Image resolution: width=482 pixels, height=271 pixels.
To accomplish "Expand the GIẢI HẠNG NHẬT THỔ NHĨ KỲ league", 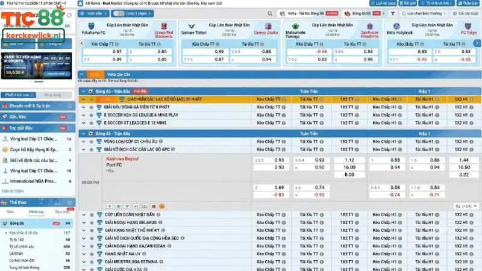I will click(x=84, y=231).
